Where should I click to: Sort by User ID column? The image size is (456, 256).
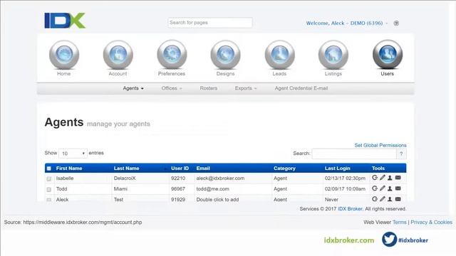(x=180, y=169)
